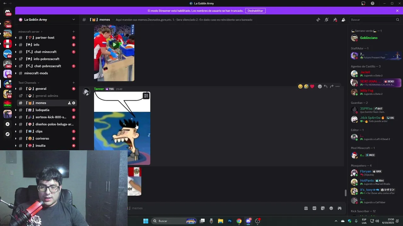Toggle the member list icon
This screenshot has width=403, height=226.
tap(343, 19)
